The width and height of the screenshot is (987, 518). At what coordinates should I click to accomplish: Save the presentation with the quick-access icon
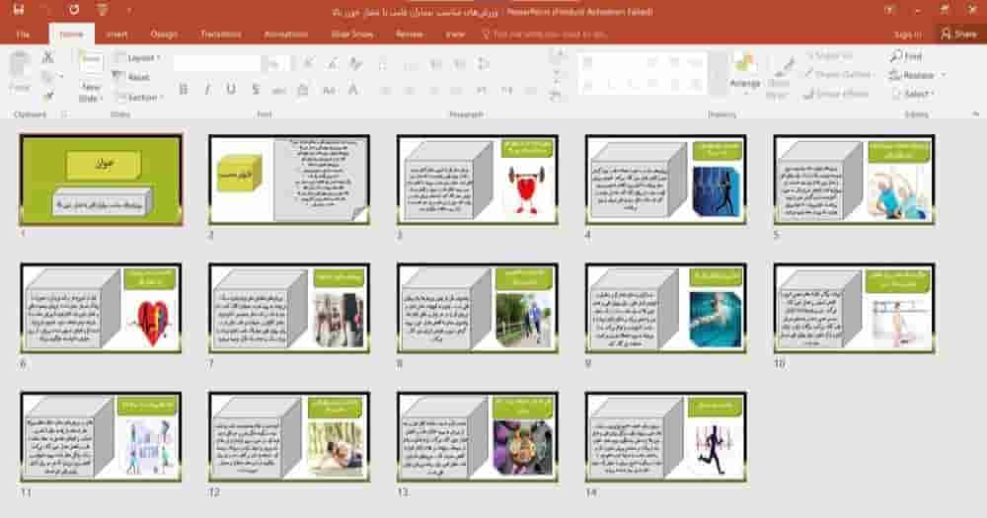18,10
